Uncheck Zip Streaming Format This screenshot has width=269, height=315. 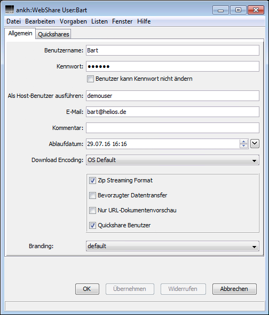(x=92, y=180)
